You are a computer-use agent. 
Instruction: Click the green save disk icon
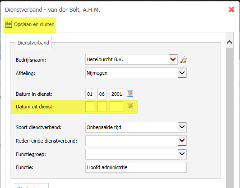point(9,24)
